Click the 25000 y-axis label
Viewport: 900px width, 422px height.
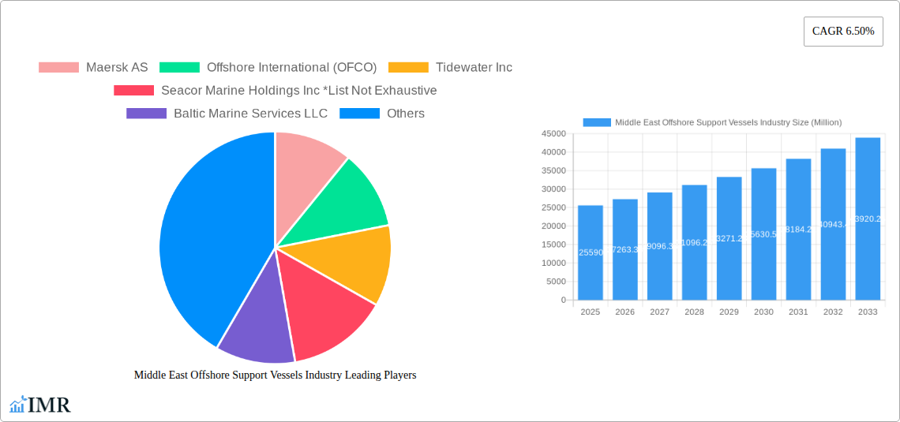coord(553,207)
